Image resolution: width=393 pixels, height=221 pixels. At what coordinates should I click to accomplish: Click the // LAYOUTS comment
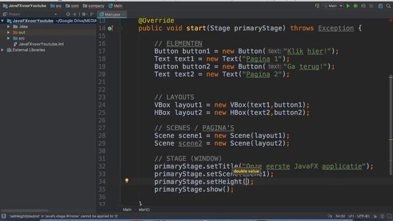pos(174,97)
